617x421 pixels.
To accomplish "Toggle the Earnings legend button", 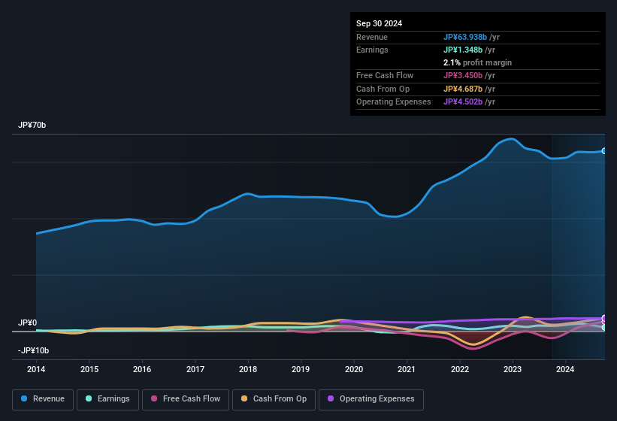I will 107,399.
